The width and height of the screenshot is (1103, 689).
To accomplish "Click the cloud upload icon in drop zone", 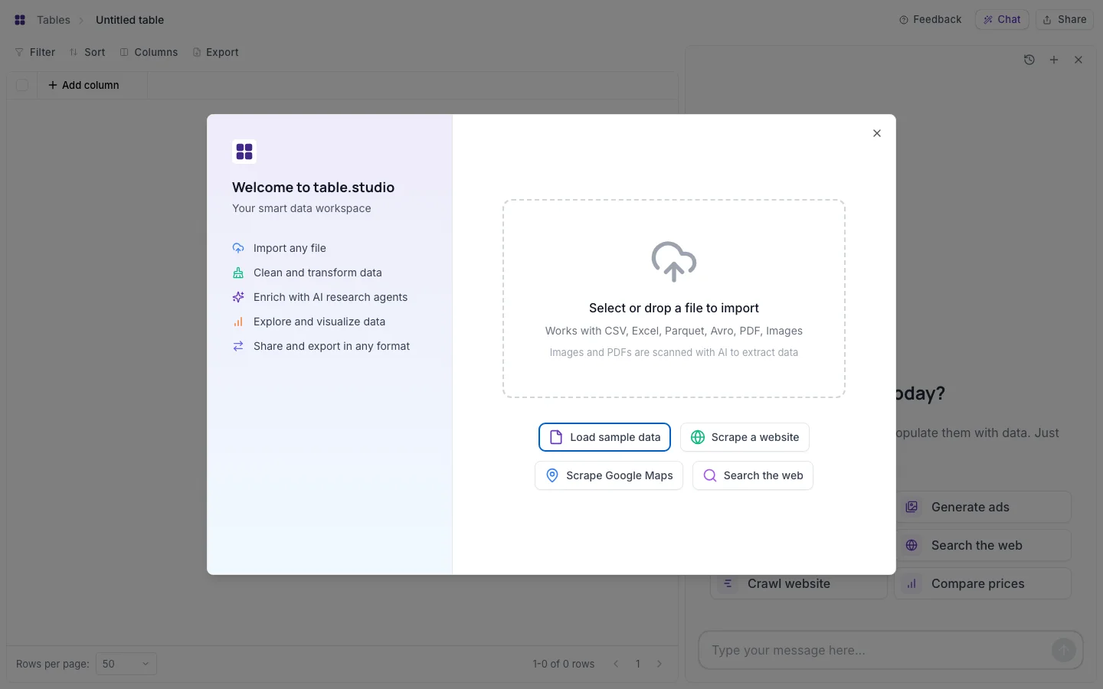I will (x=674, y=262).
